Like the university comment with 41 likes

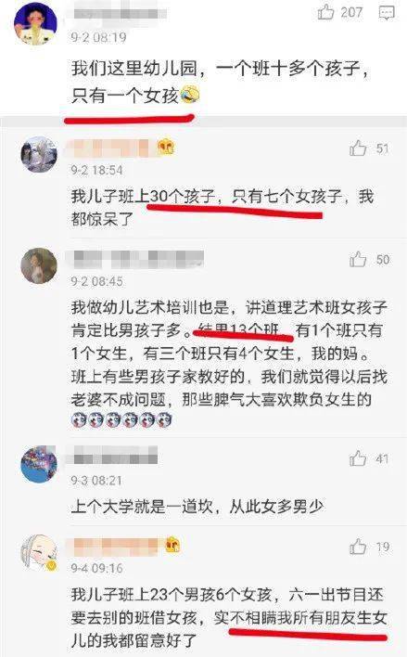[x=358, y=458]
